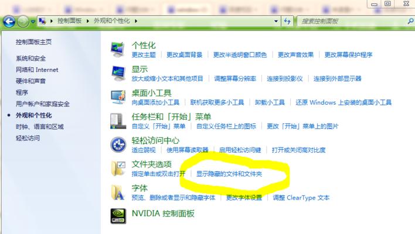The height and width of the screenshot is (234, 415).
Task: Click the 连接到外部显示器 link
Action: click(x=338, y=78)
